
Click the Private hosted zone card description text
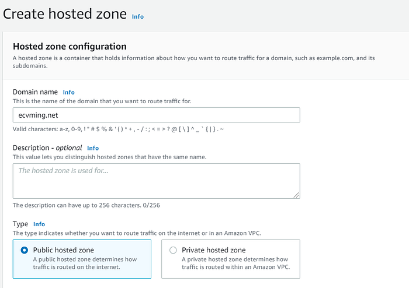(x=236, y=264)
